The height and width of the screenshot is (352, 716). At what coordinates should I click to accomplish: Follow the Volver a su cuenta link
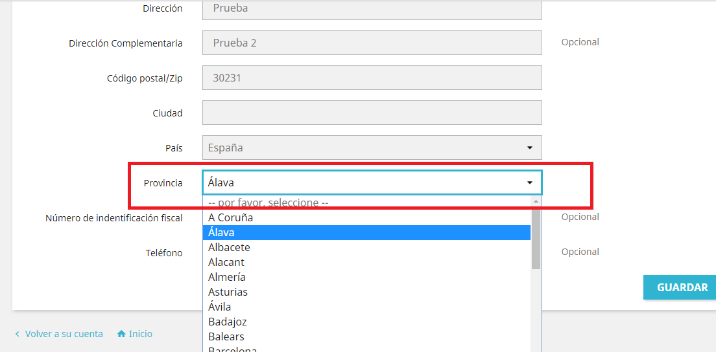[64, 334]
